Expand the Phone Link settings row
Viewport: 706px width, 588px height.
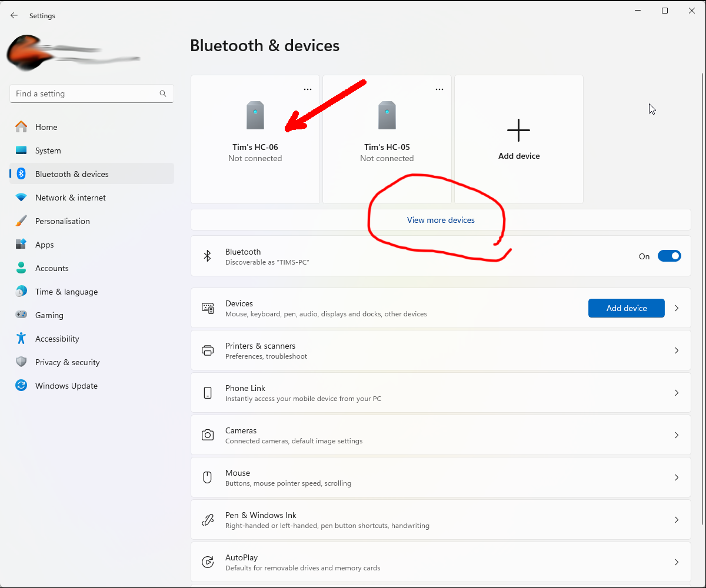(676, 392)
